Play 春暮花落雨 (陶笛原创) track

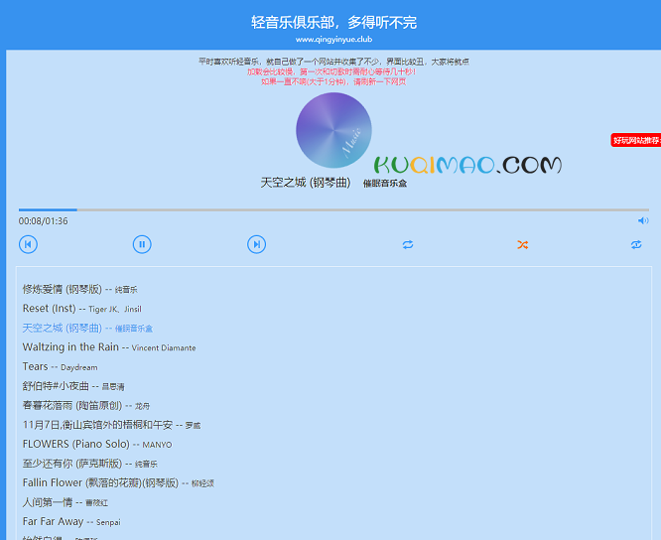[x=86, y=406]
